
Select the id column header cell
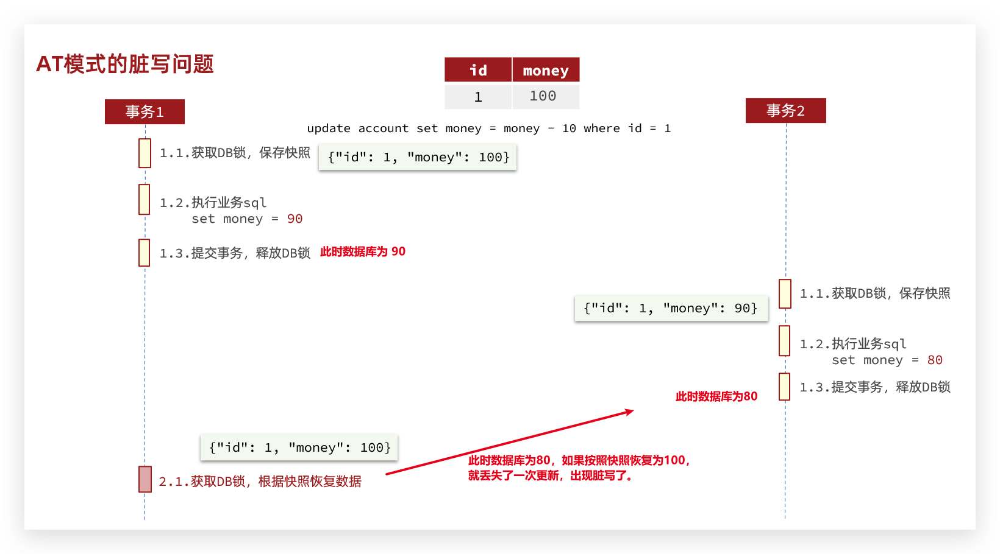(x=478, y=70)
